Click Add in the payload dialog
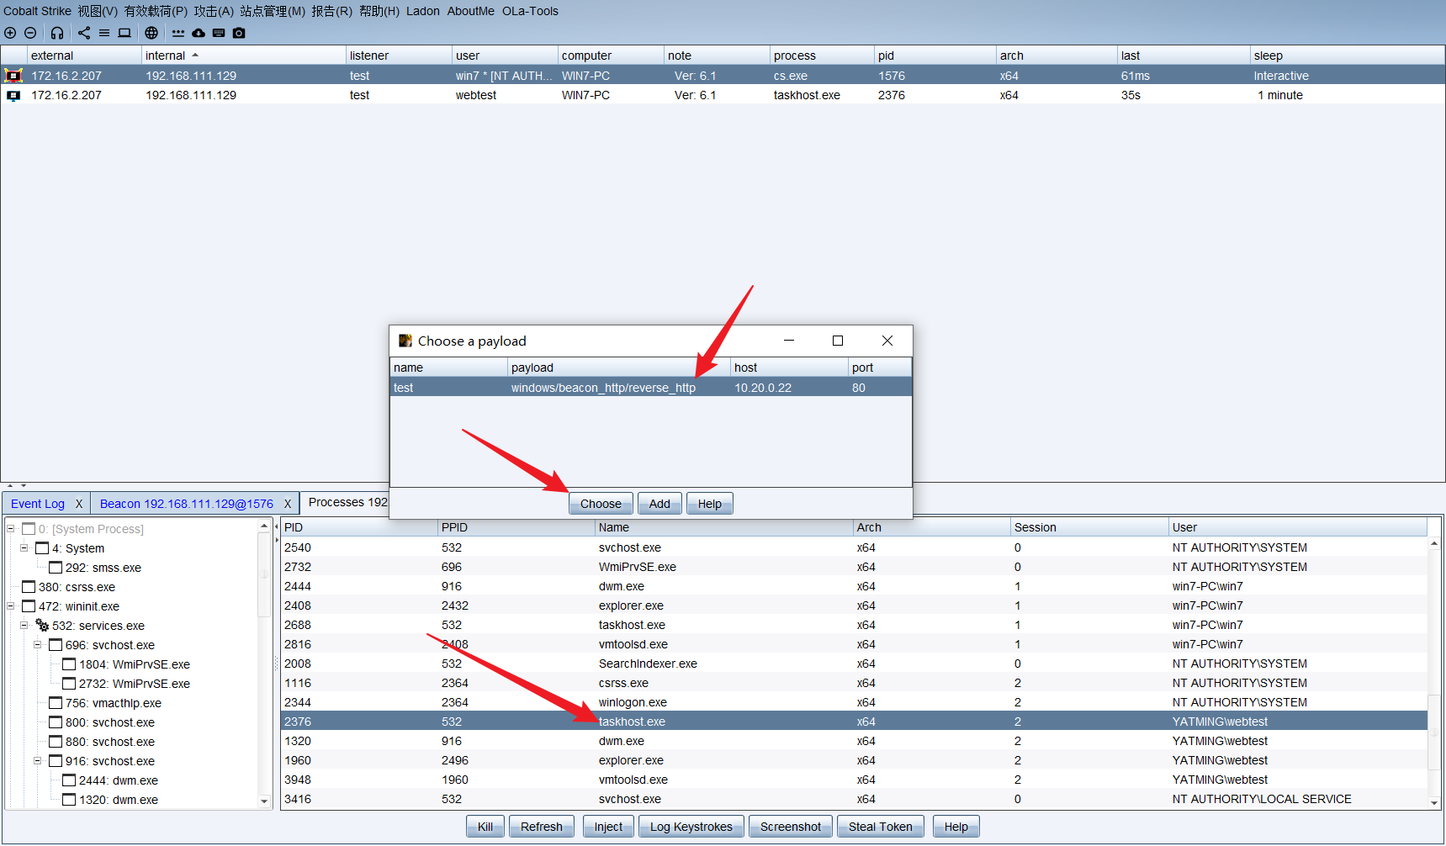Viewport: 1446px width, 846px height. point(659,504)
